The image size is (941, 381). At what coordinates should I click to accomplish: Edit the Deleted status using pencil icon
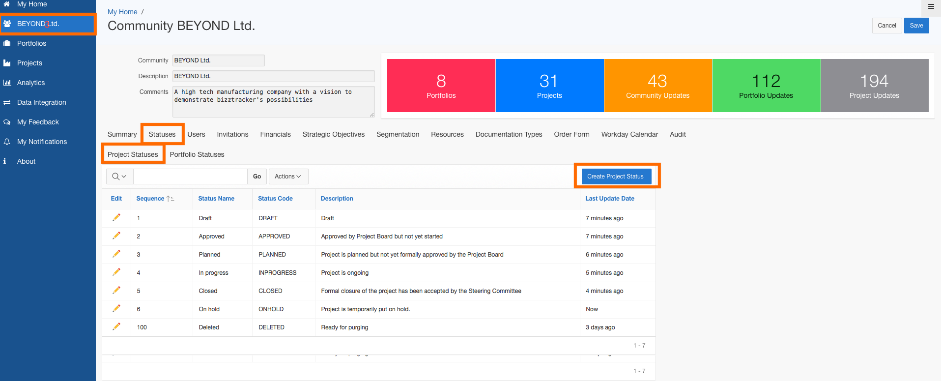pyautogui.click(x=116, y=326)
